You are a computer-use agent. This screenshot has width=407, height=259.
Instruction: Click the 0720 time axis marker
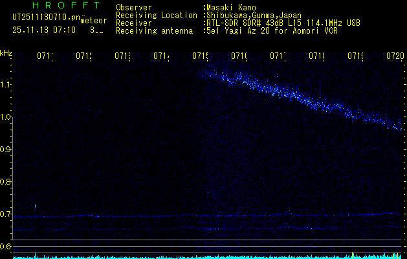pyautogui.click(x=395, y=56)
